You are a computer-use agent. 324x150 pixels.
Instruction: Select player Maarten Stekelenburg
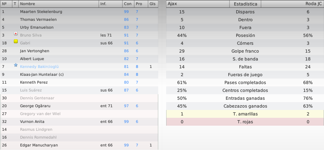point(79,12)
